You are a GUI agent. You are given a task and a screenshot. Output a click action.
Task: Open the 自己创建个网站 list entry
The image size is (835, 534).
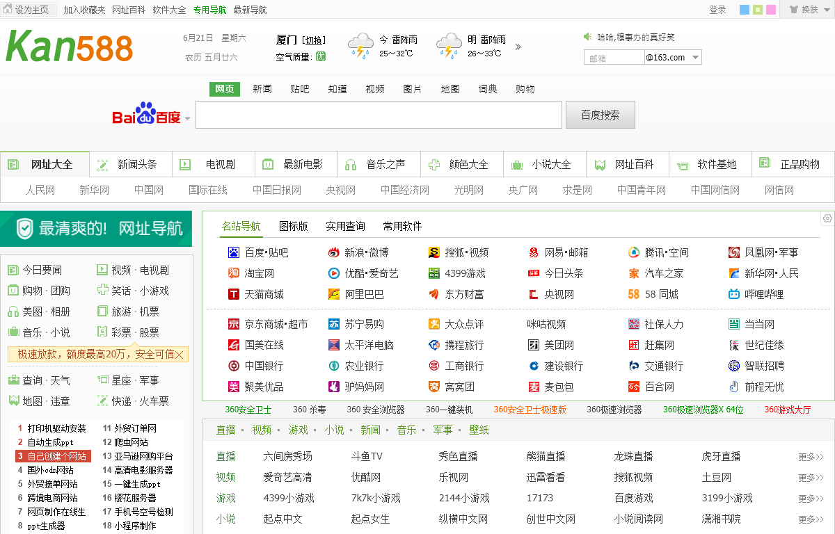tap(54, 456)
